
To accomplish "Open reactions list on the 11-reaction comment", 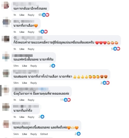I will tap(66, 100).
